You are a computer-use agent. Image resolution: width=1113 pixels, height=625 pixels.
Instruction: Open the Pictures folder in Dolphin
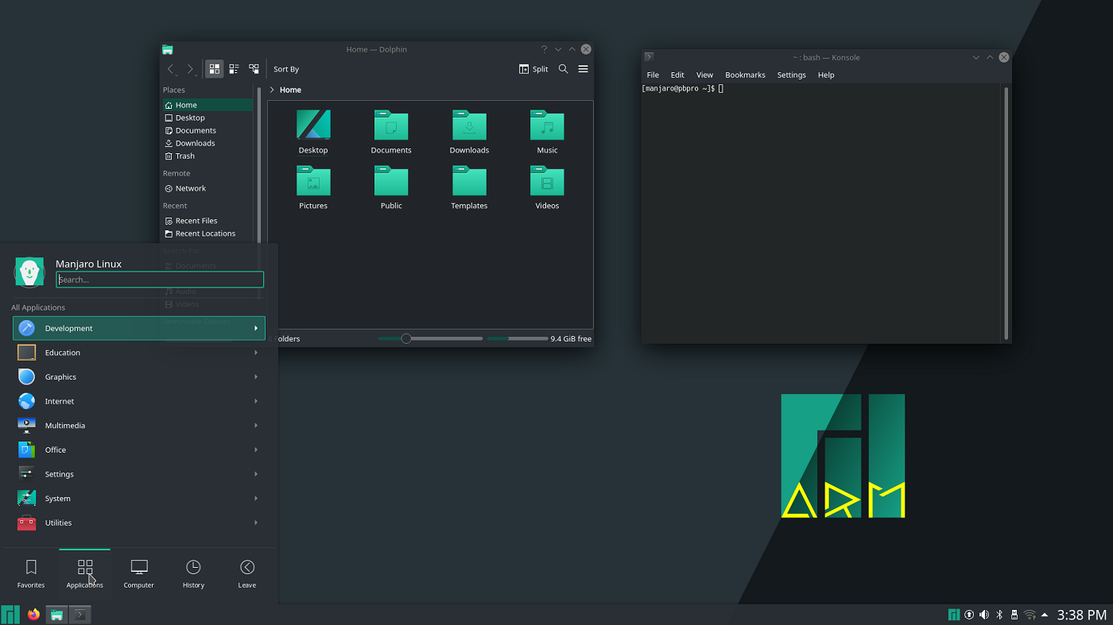point(313,184)
